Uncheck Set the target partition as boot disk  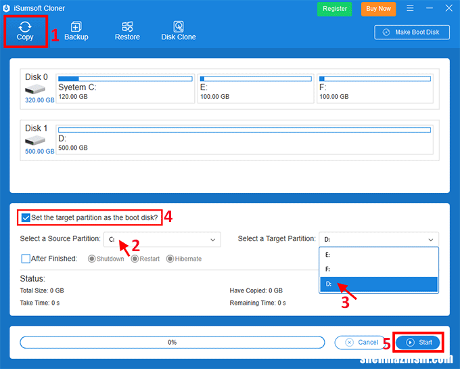[x=26, y=218]
